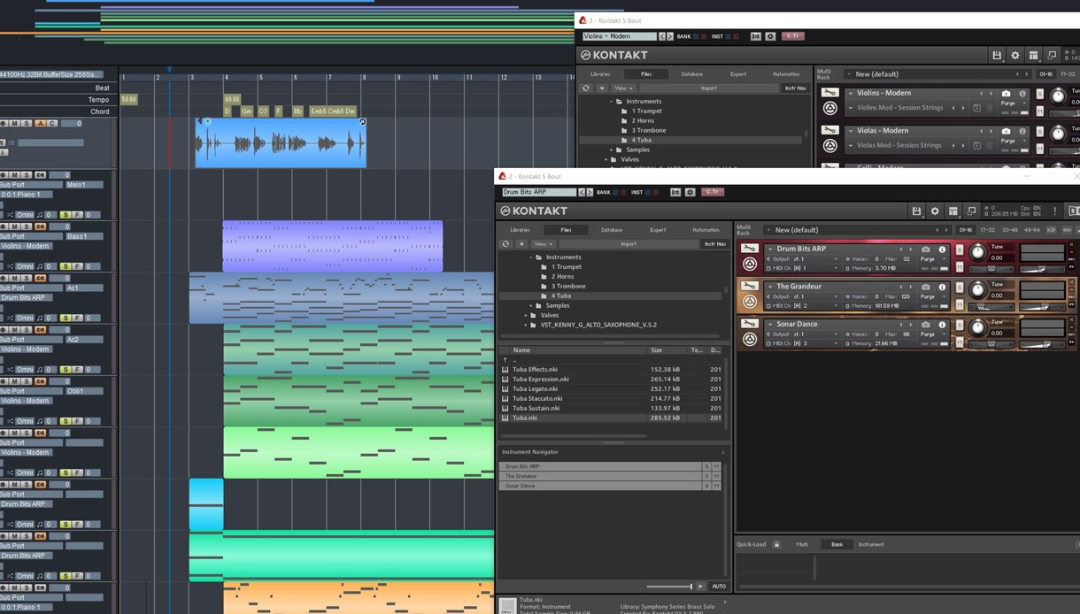Select the Instrument Quick-Load type
Viewport: 1080px width, 614px height.
871,544
